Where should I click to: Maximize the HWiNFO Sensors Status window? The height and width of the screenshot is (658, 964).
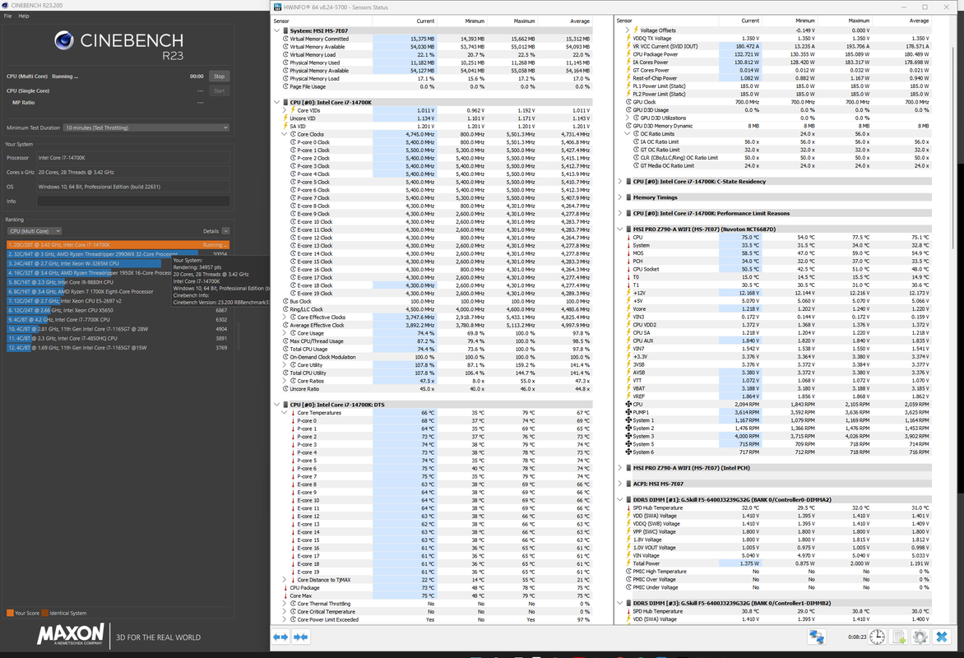tap(925, 7)
